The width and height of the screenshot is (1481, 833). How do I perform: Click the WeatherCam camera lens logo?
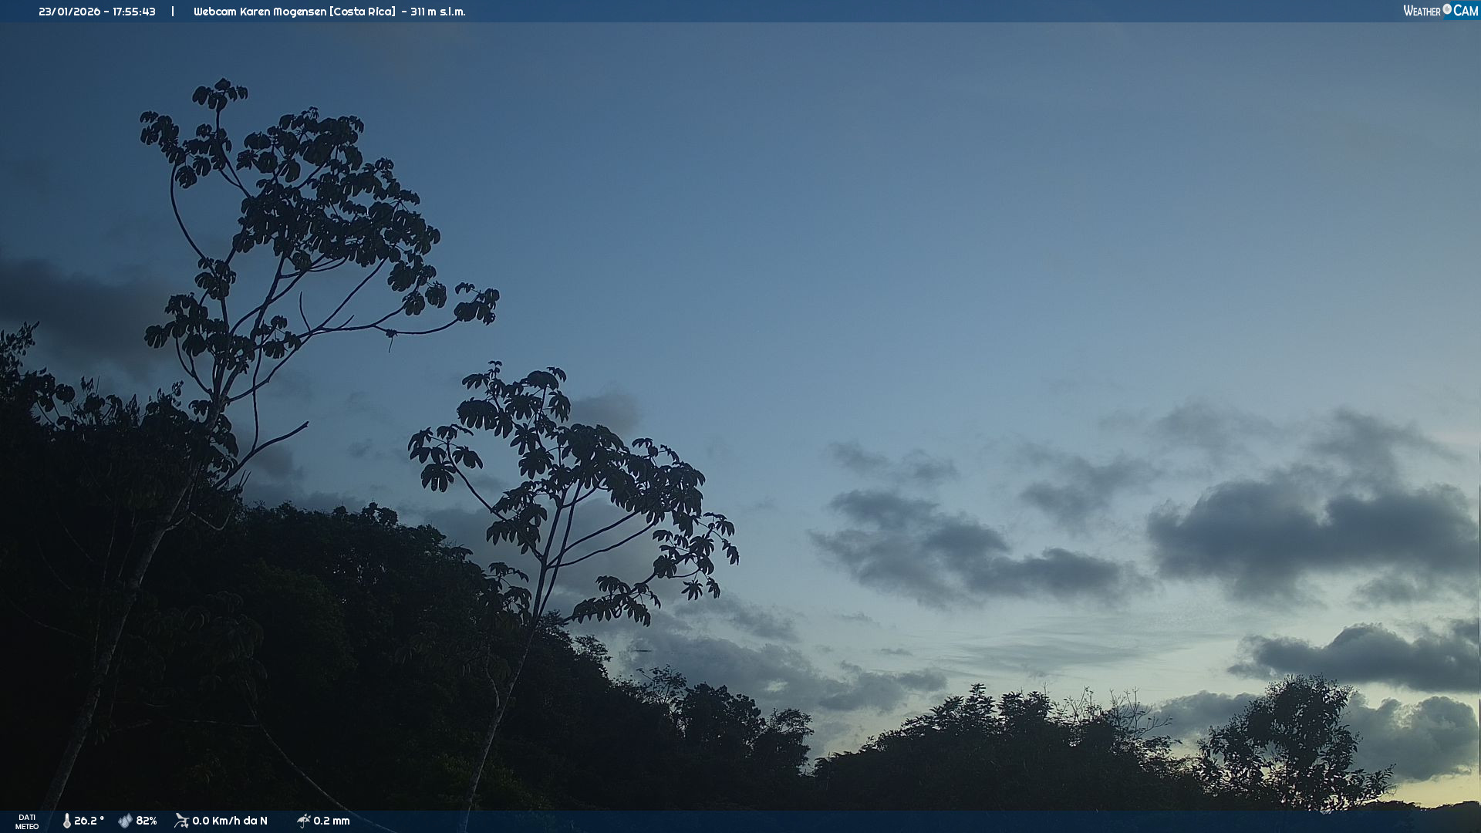(1447, 9)
